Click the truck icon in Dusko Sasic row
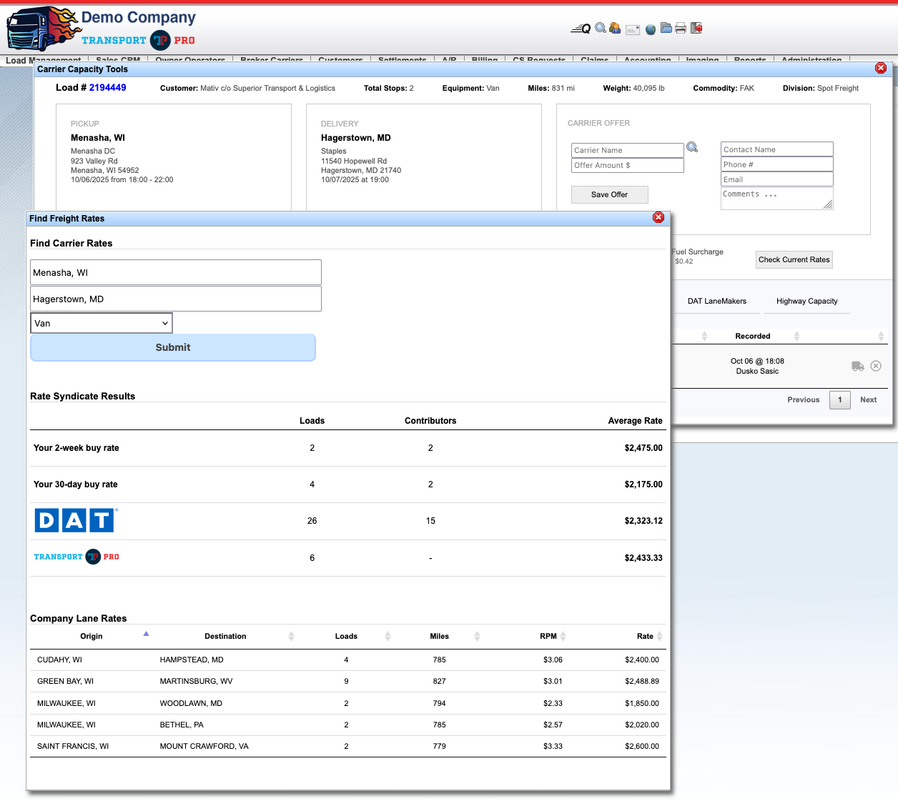Image resolution: width=898 pixels, height=801 pixels. tap(857, 366)
